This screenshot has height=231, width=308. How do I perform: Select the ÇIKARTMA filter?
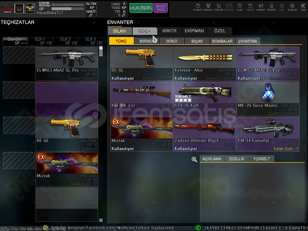(248, 41)
